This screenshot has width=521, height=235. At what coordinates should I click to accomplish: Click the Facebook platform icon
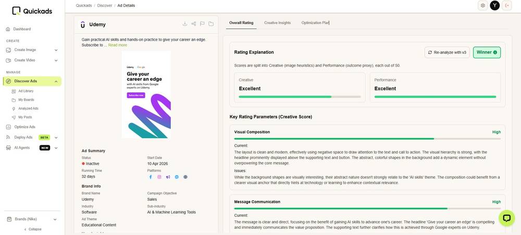(x=151, y=177)
